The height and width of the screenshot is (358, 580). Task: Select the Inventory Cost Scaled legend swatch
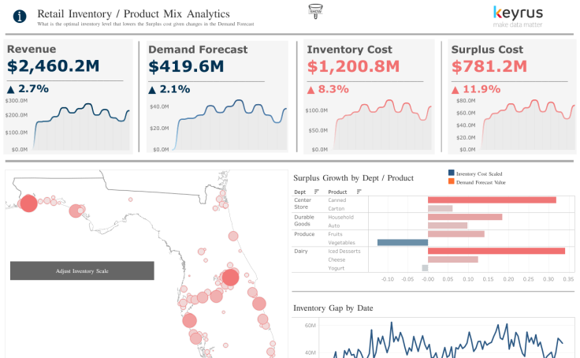(451, 173)
